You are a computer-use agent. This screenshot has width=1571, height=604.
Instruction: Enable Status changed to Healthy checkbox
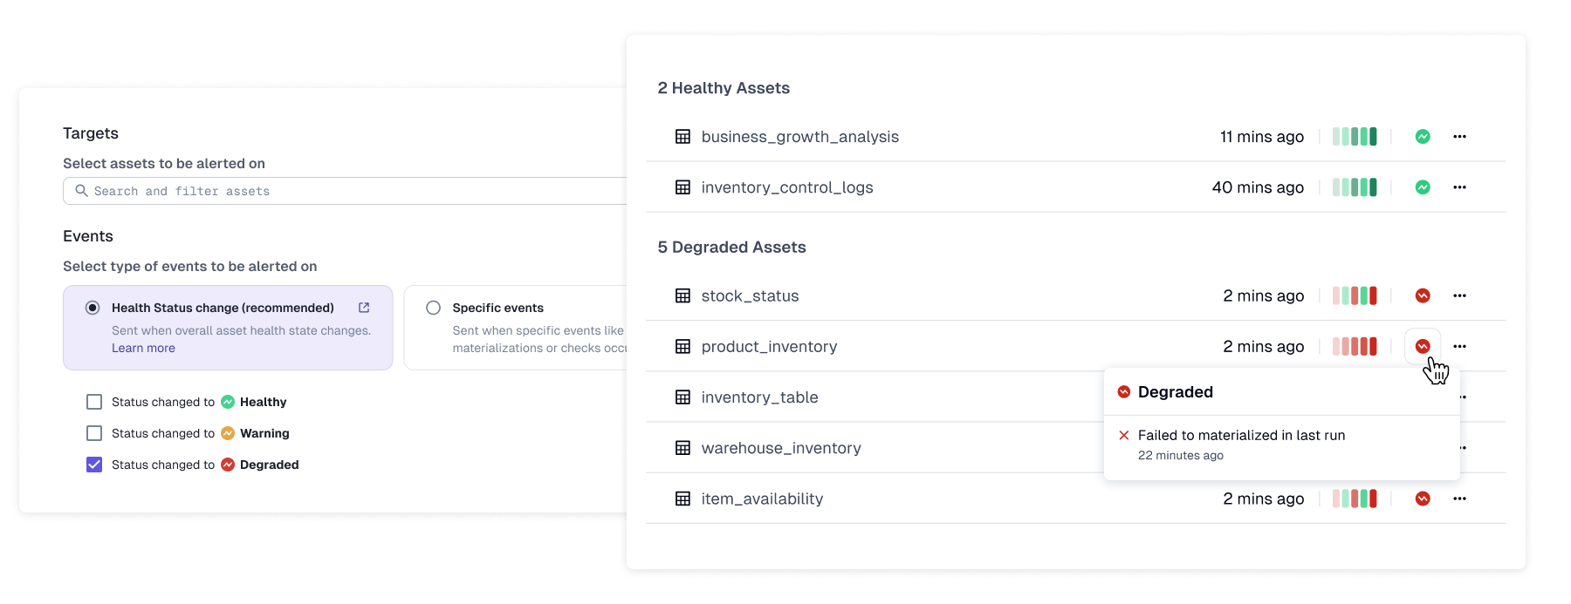coord(94,402)
